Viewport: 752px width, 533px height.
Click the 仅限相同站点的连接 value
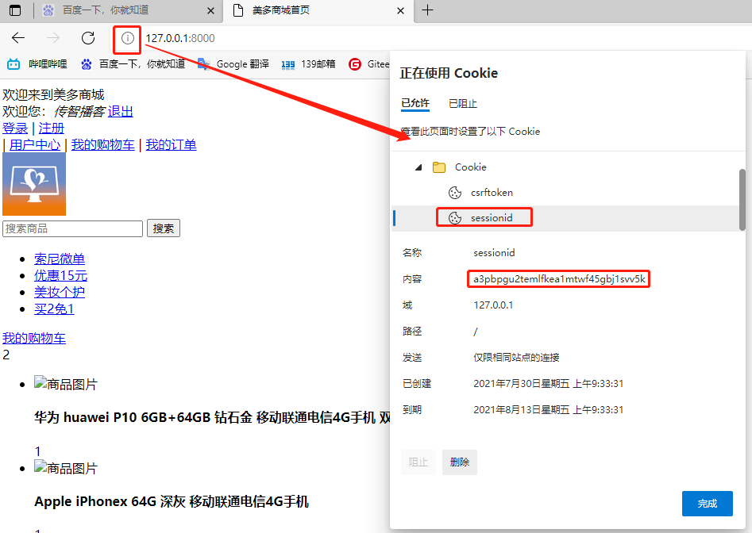[x=516, y=357]
